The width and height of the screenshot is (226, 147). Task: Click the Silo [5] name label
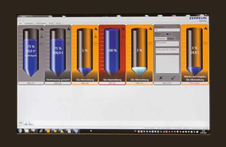pyautogui.click(x=85, y=83)
